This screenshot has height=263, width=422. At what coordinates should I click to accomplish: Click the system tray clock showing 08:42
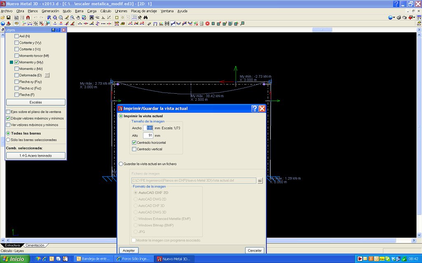click(x=413, y=259)
